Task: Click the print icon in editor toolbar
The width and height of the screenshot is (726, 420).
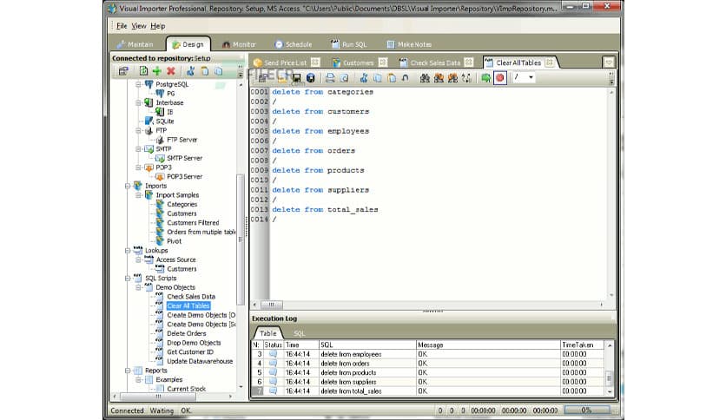Action: coord(330,78)
